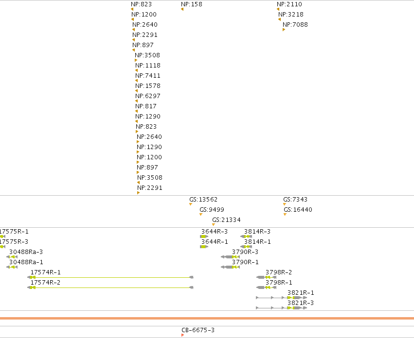Open the GS:21334 insertion feature
This screenshot has width=414, height=338.
pos(227,220)
